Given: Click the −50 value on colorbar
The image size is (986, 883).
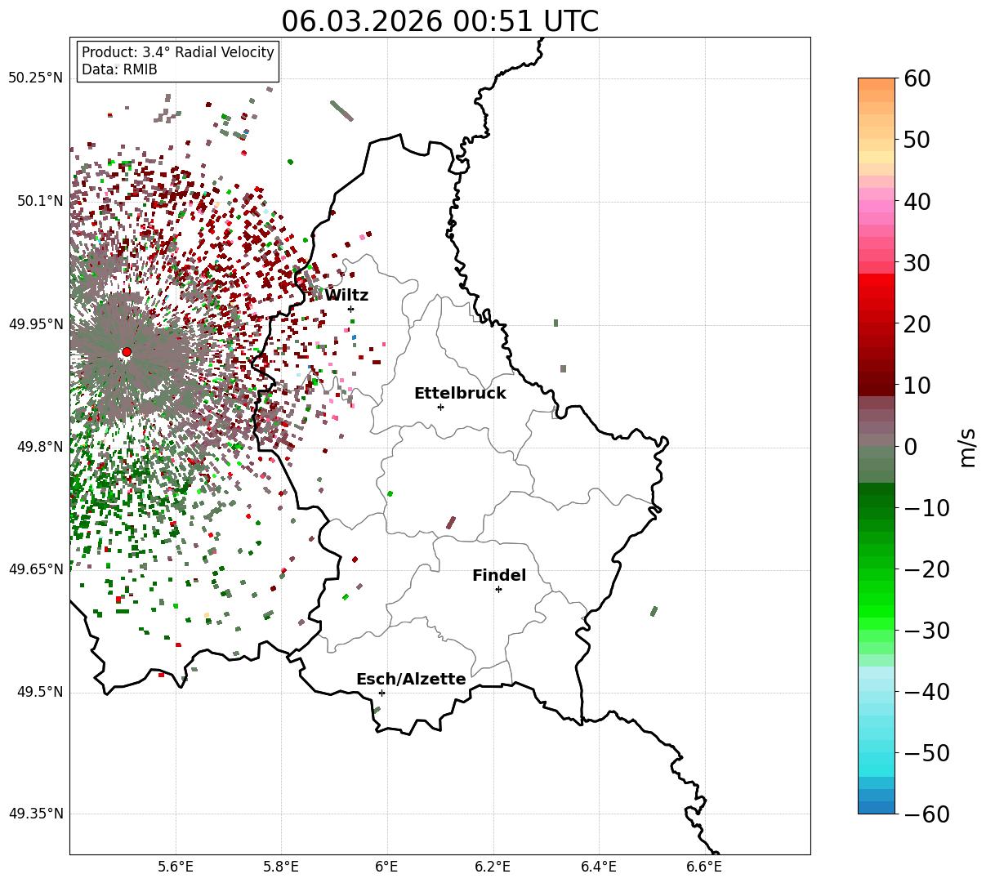Looking at the screenshot, I should pos(926,752).
